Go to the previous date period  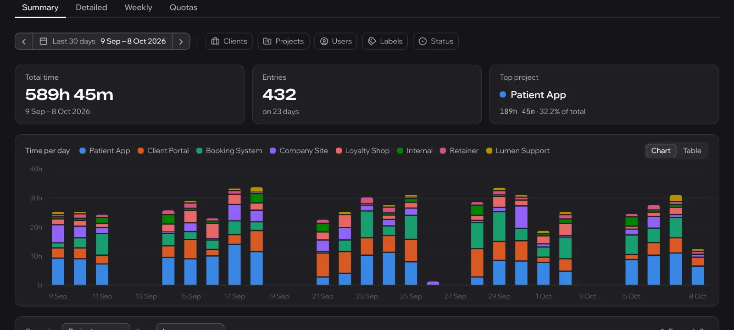24,41
